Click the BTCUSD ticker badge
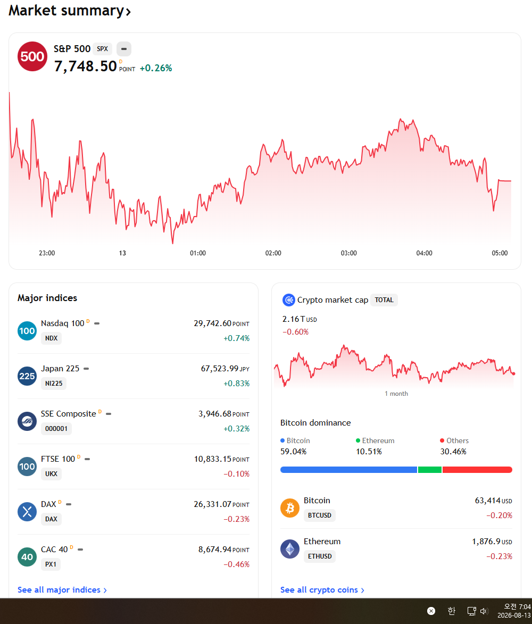The height and width of the screenshot is (624, 532). 320,515
